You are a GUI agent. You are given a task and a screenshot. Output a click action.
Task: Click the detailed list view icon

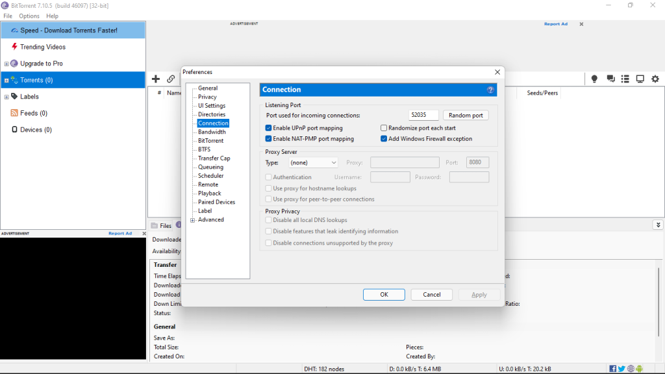(625, 79)
